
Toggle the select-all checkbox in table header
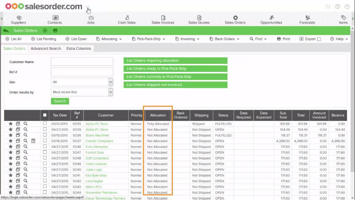(45, 115)
